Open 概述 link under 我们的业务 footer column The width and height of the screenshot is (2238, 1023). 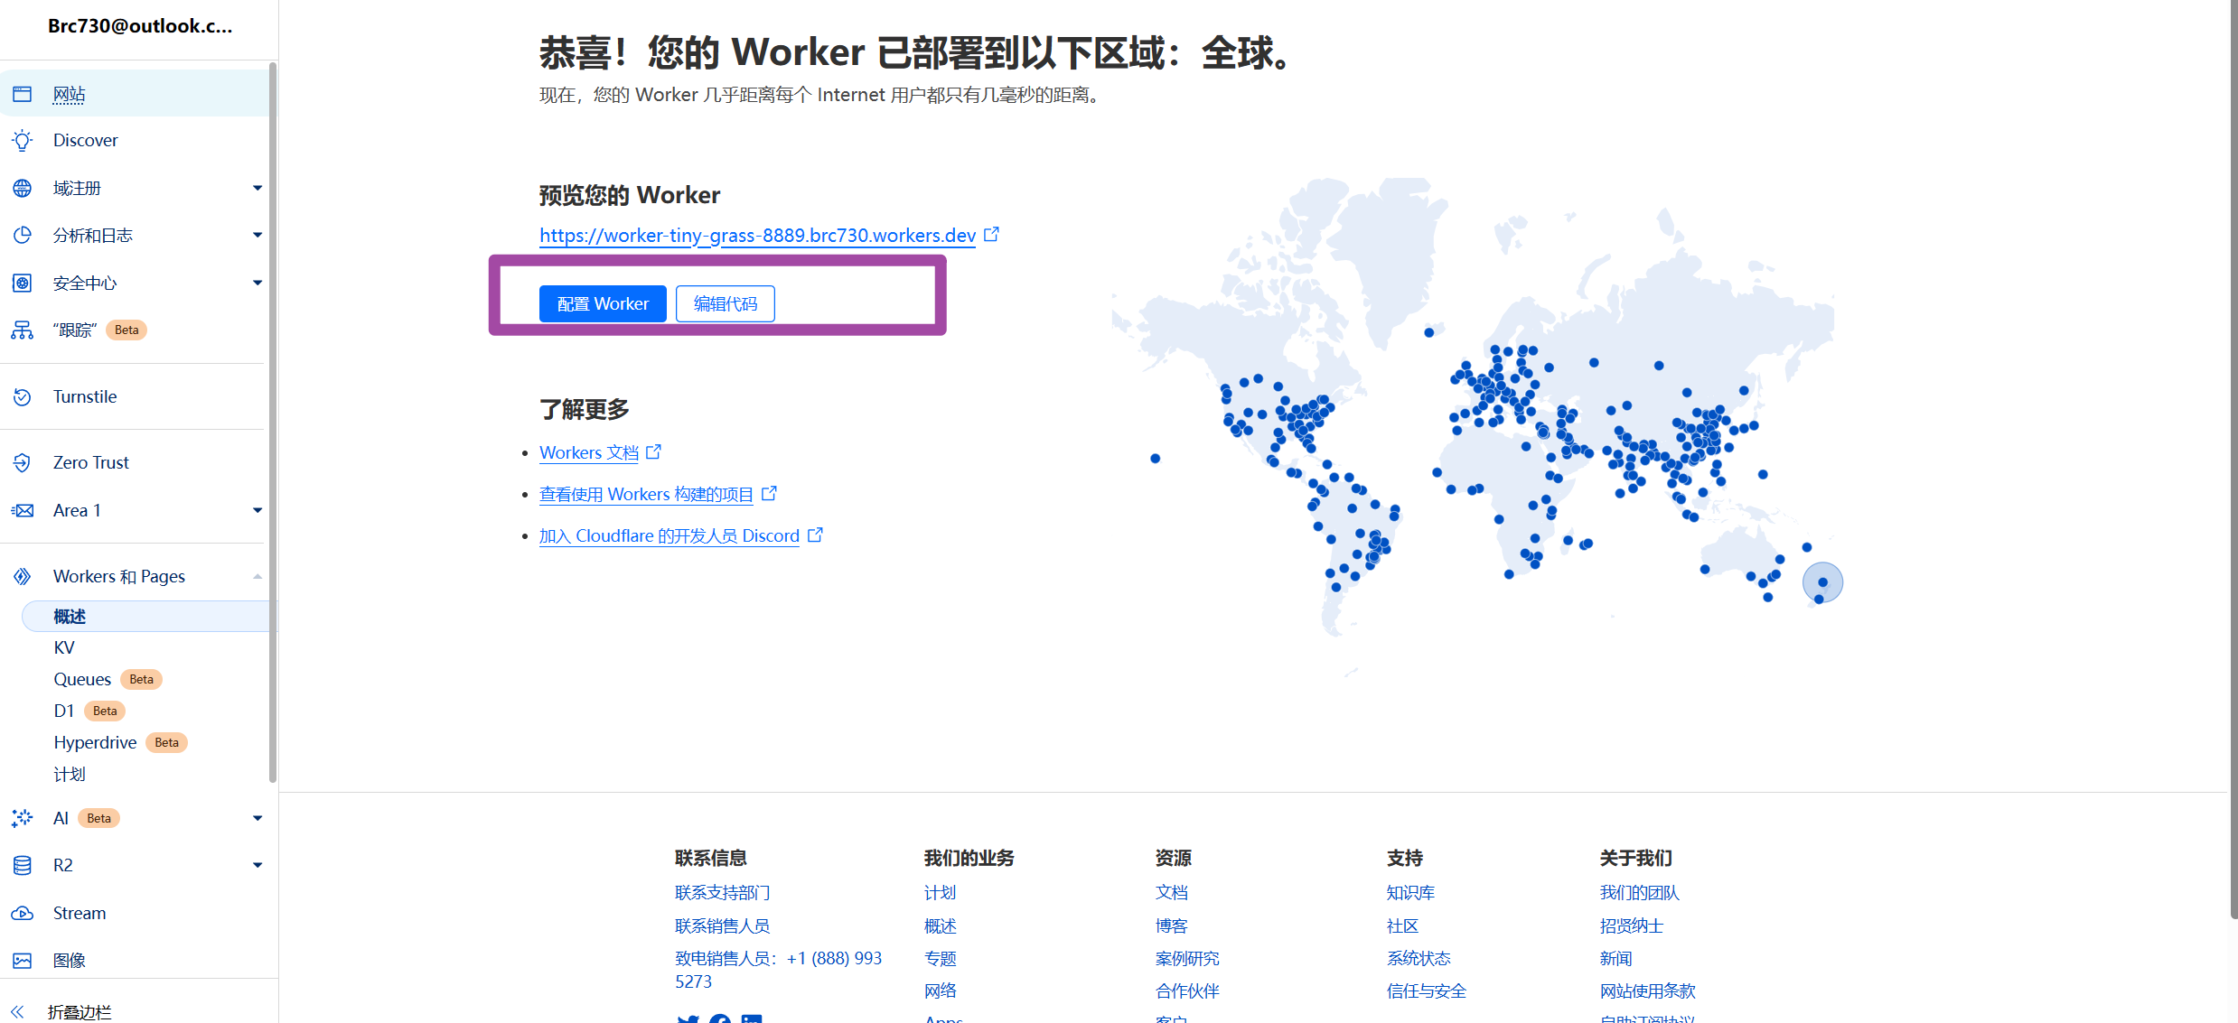941,925
